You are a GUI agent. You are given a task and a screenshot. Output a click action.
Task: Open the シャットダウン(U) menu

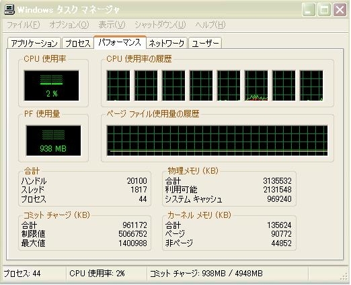(160, 25)
